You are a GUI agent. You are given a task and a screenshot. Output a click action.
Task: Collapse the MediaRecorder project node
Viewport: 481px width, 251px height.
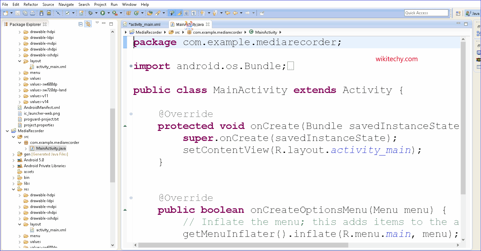7,131
